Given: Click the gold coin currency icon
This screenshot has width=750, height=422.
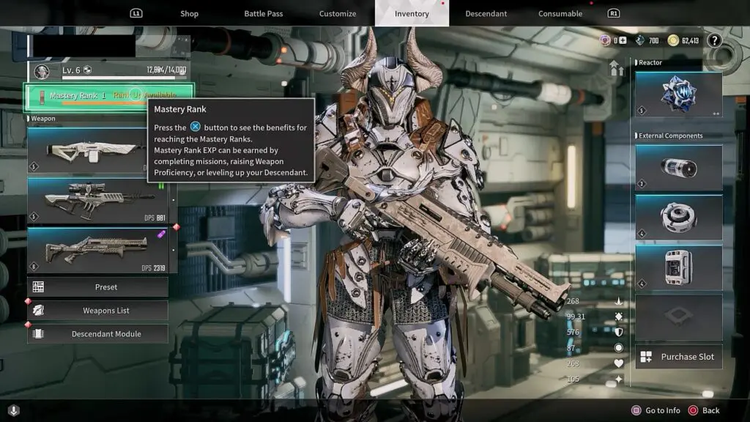Looking at the screenshot, I should pyautogui.click(x=672, y=41).
